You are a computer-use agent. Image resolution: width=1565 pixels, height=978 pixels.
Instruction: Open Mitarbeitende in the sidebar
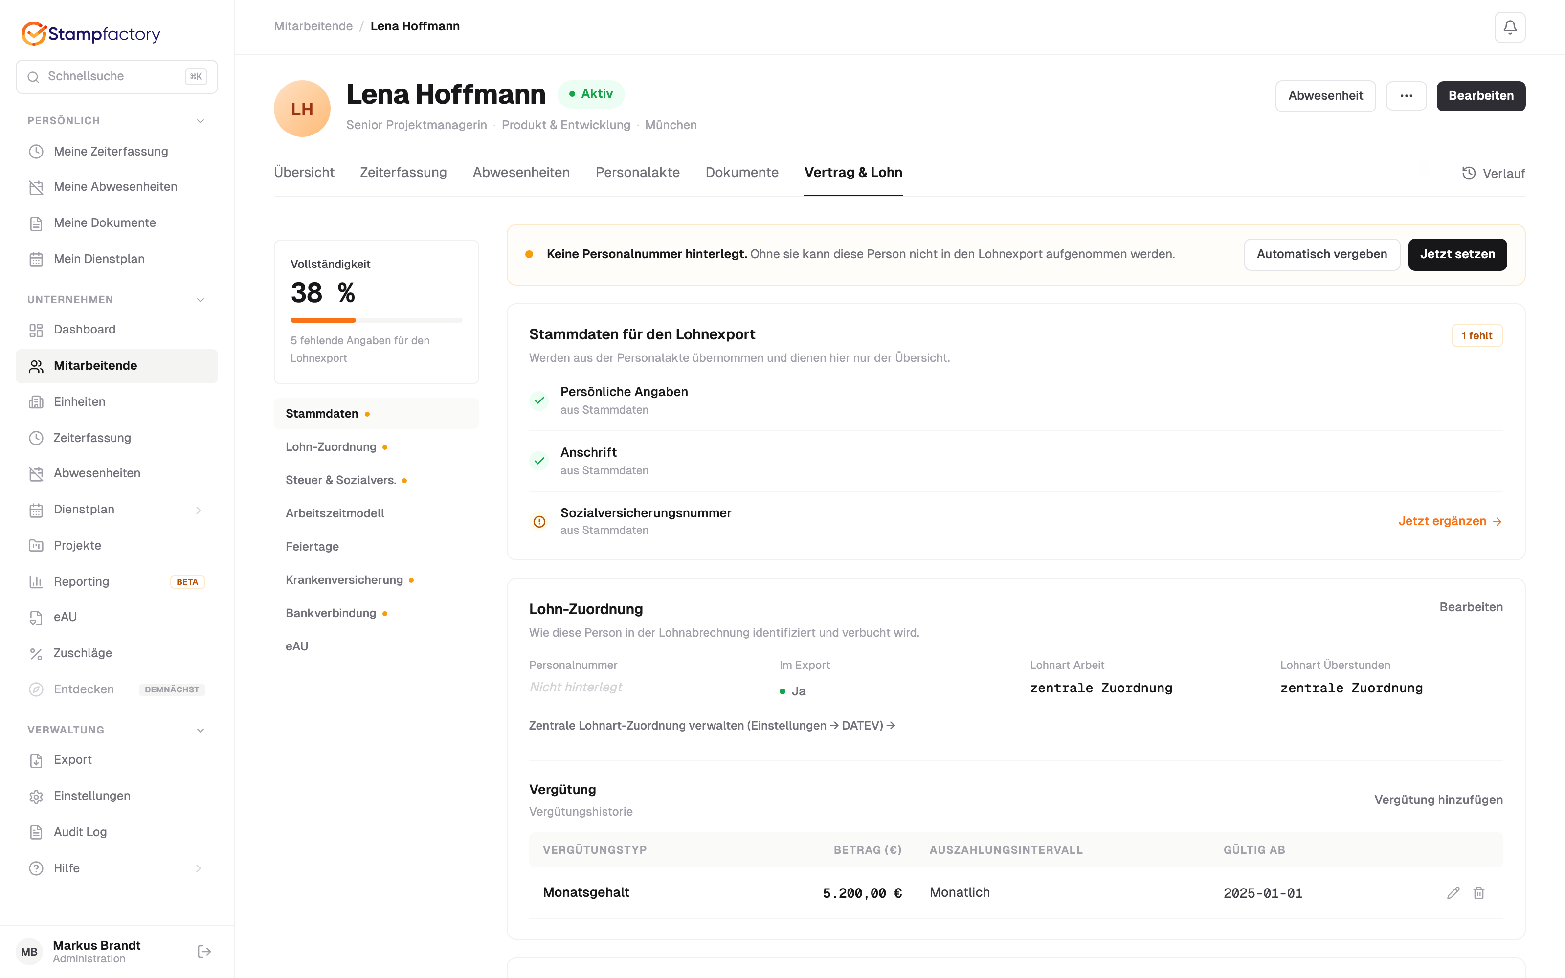(x=116, y=366)
